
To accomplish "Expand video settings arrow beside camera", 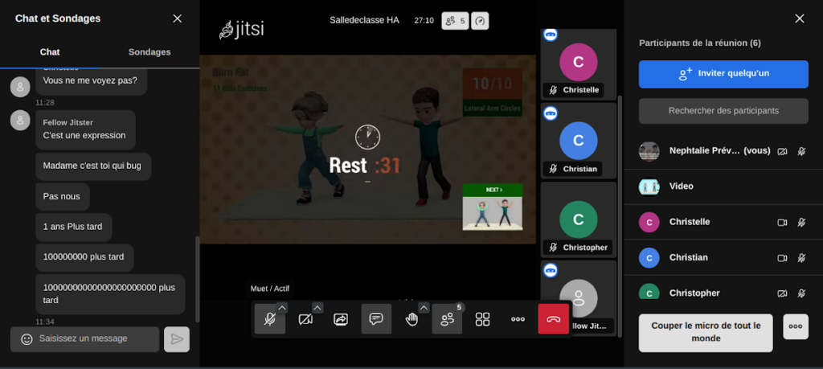I will pos(317,308).
